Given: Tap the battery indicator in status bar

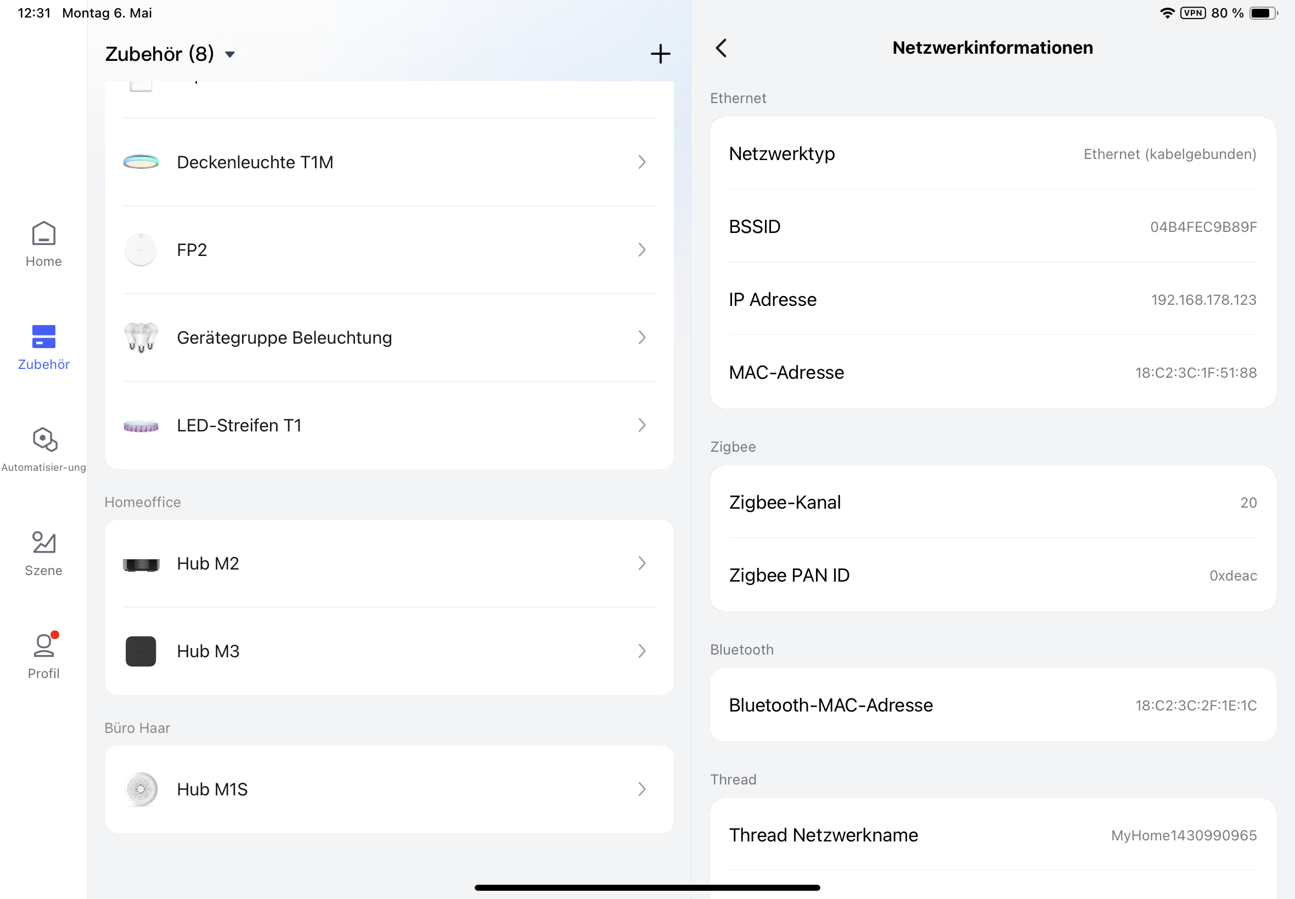Looking at the screenshot, I should click(1263, 13).
